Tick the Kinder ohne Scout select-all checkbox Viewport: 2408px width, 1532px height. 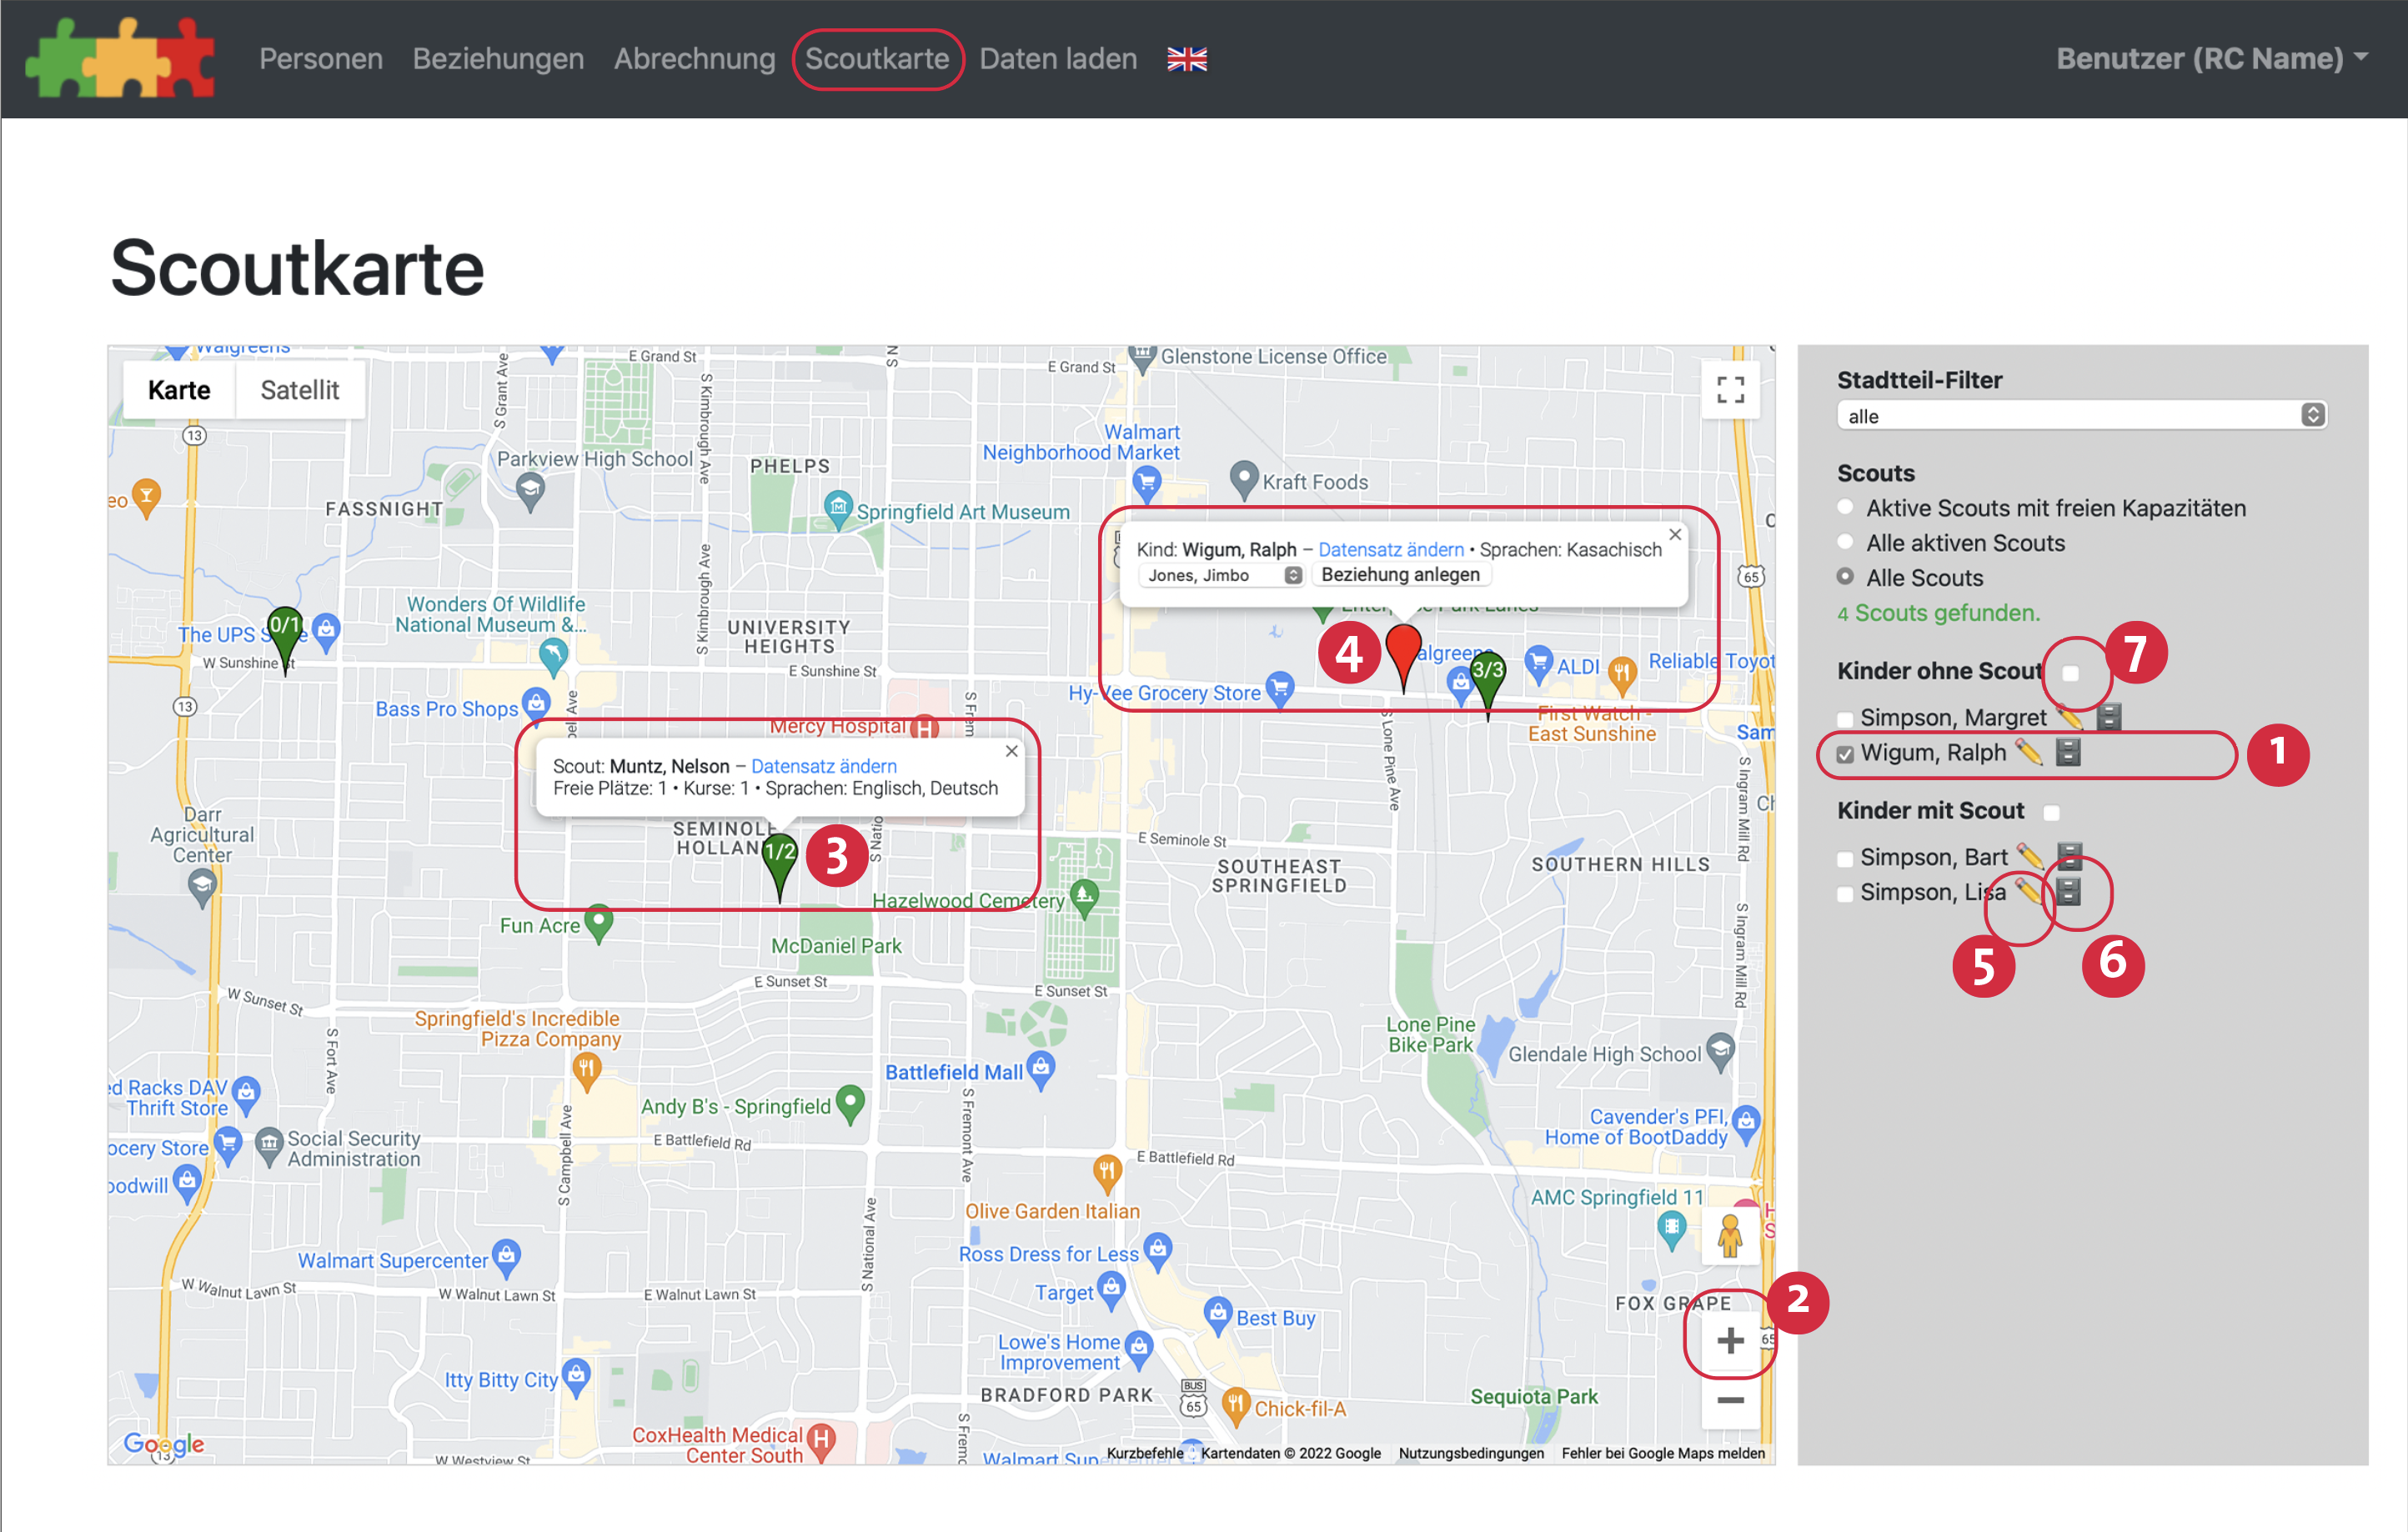point(2071,673)
